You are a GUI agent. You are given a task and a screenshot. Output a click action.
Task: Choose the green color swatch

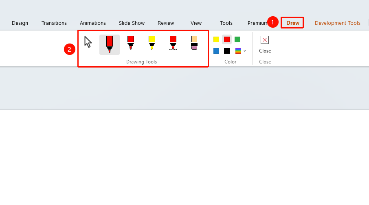pyautogui.click(x=237, y=39)
